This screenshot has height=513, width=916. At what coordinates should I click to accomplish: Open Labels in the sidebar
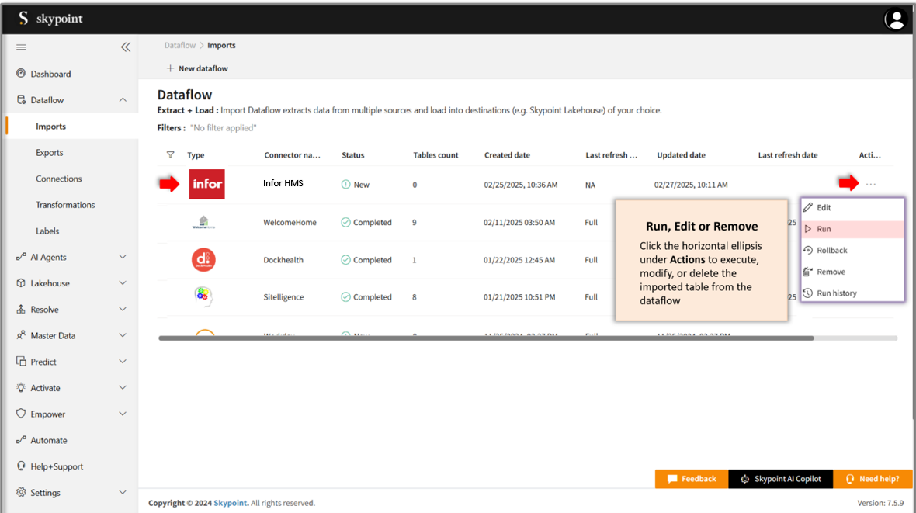[x=47, y=231]
